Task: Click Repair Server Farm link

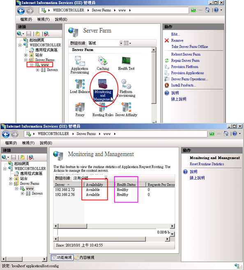Action: (x=185, y=60)
